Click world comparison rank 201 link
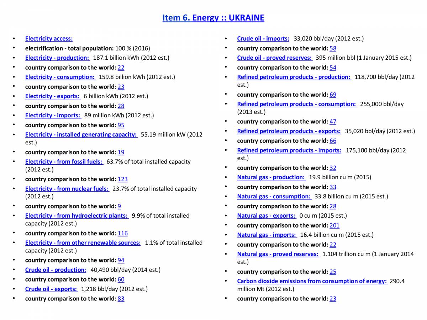 pos(334,225)
